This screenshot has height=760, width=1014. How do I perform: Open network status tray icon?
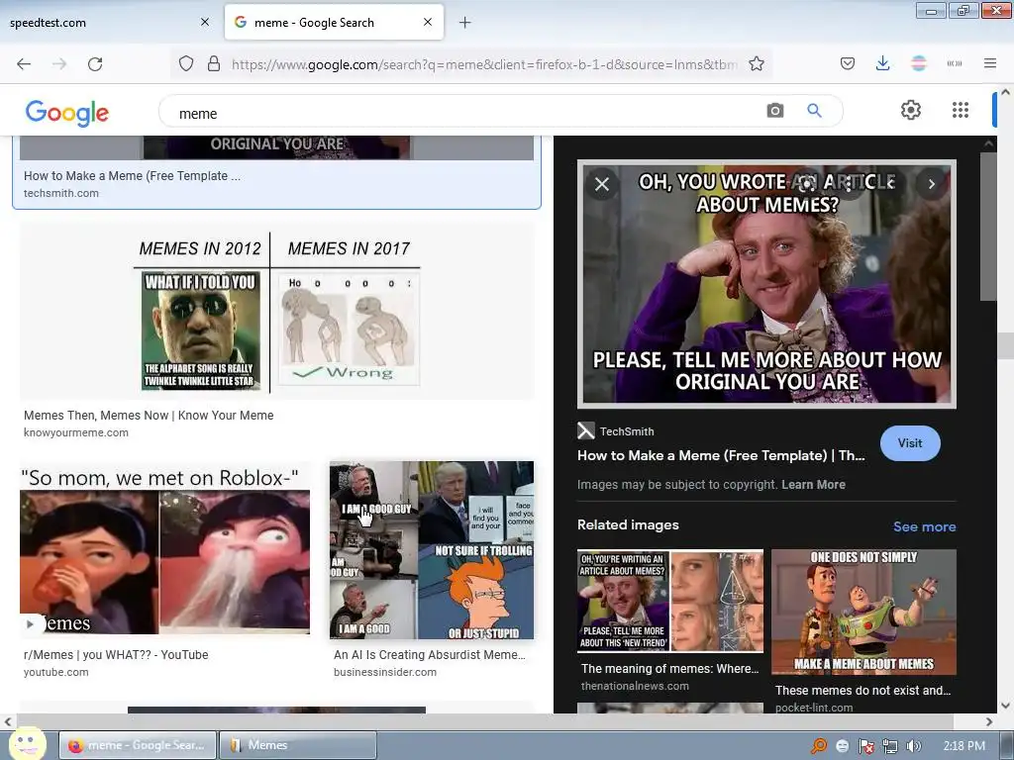click(890, 746)
